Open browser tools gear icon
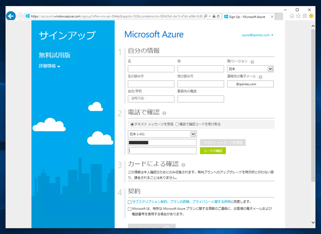The image size is (321, 234). [305, 16]
